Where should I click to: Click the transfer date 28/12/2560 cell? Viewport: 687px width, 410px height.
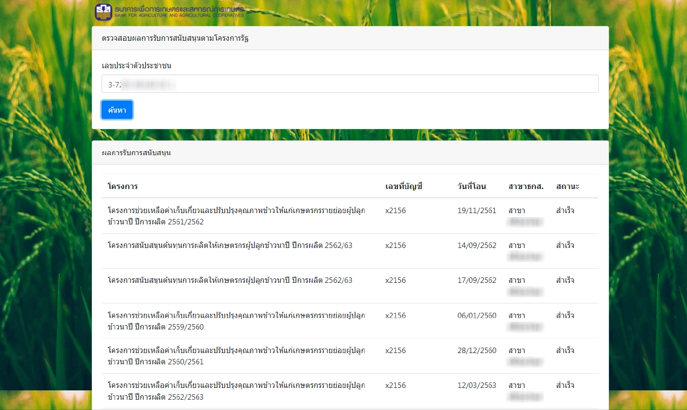coord(476,351)
